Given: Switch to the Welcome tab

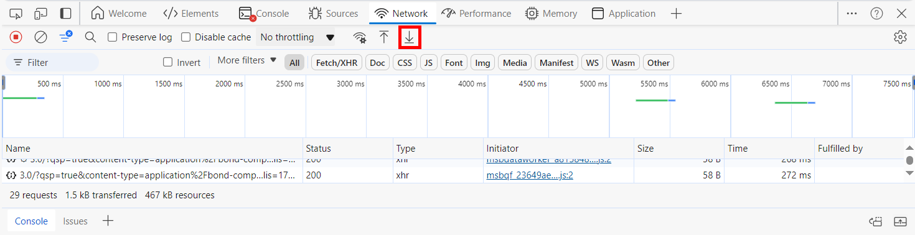Looking at the screenshot, I should coord(119,13).
